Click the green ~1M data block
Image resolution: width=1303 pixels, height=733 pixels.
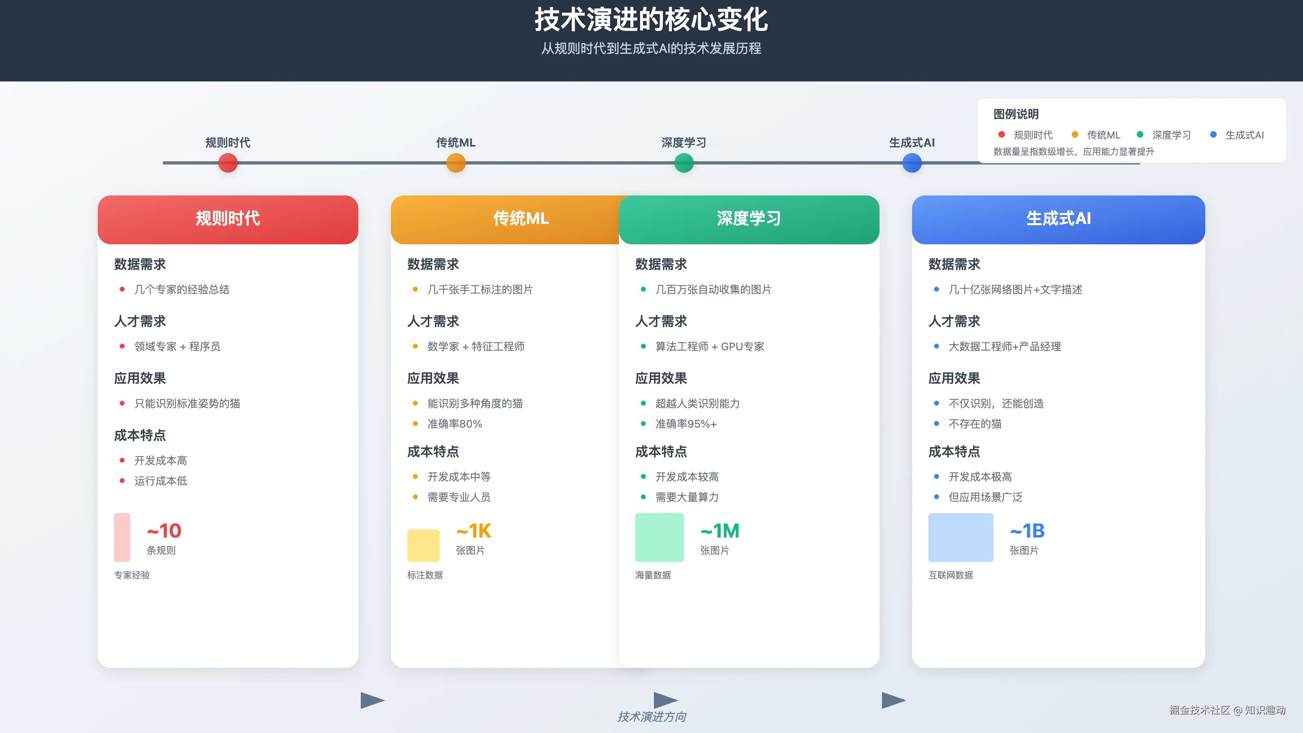point(659,537)
